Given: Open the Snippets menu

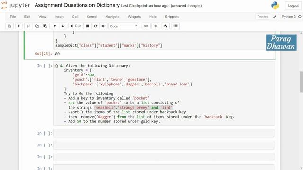Looking at the screenshot, I should [x=172, y=17].
